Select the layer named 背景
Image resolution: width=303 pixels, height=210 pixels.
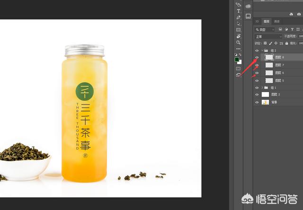pos(274,102)
